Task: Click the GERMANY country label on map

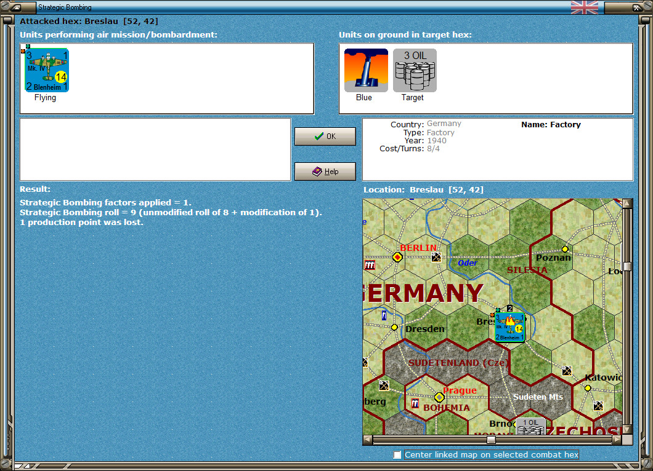Action: [x=423, y=293]
